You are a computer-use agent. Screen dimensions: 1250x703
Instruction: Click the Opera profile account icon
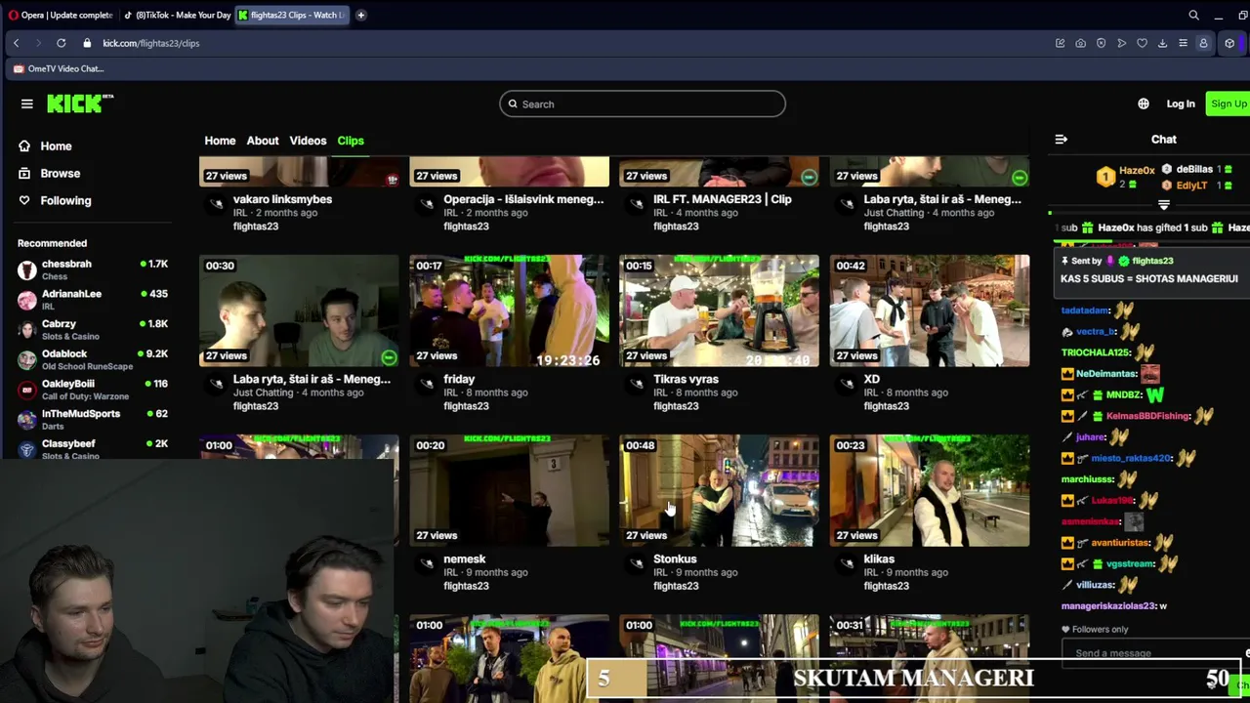coord(1203,43)
